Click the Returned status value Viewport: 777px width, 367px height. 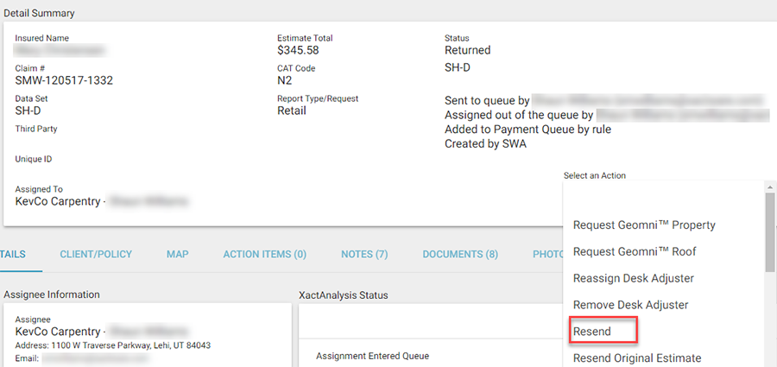pyautogui.click(x=467, y=50)
